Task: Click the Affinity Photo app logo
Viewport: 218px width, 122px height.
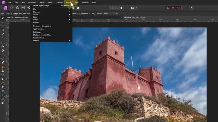Action: 3,2
